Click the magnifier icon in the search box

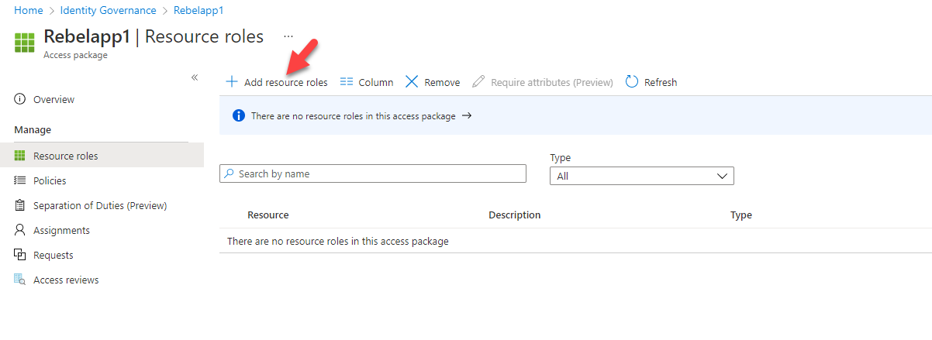(229, 173)
